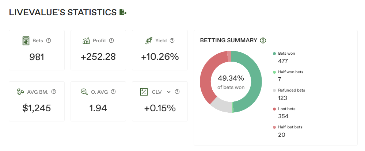Show help tooltip for CLV
This screenshot has width=365, height=151.
point(177,92)
